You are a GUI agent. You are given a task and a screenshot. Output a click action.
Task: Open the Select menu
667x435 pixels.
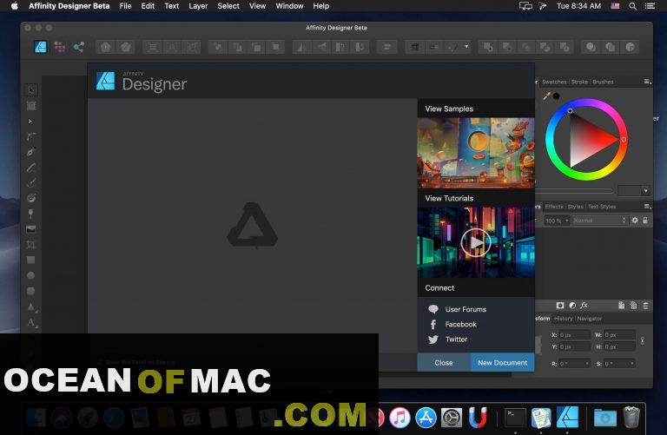pyautogui.click(x=228, y=6)
